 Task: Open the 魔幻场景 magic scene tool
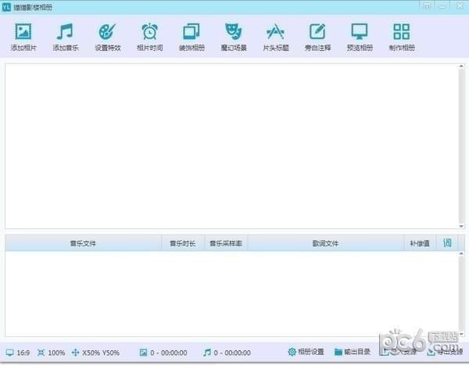click(234, 37)
